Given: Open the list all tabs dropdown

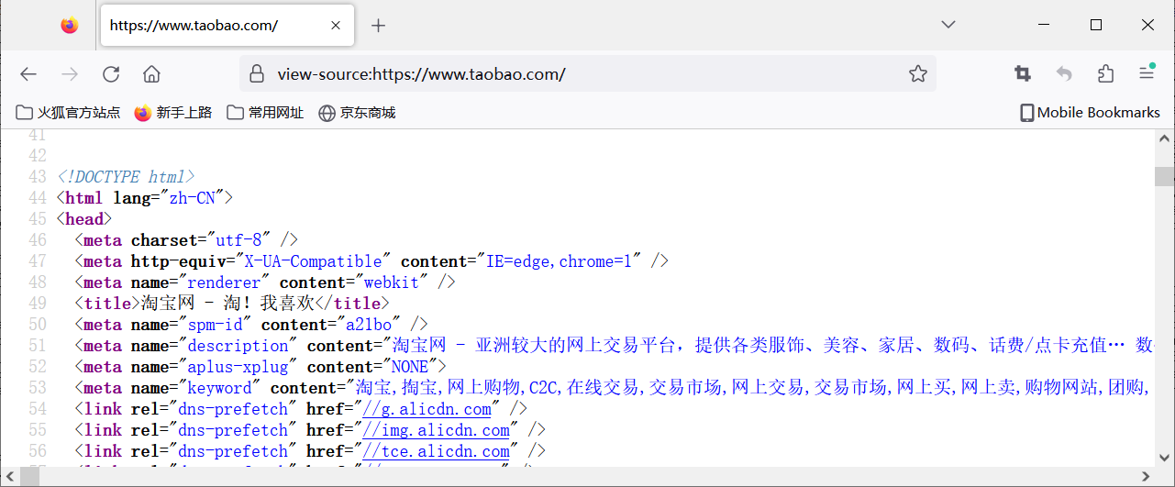Looking at the screenshot, I should click(948, 25).
